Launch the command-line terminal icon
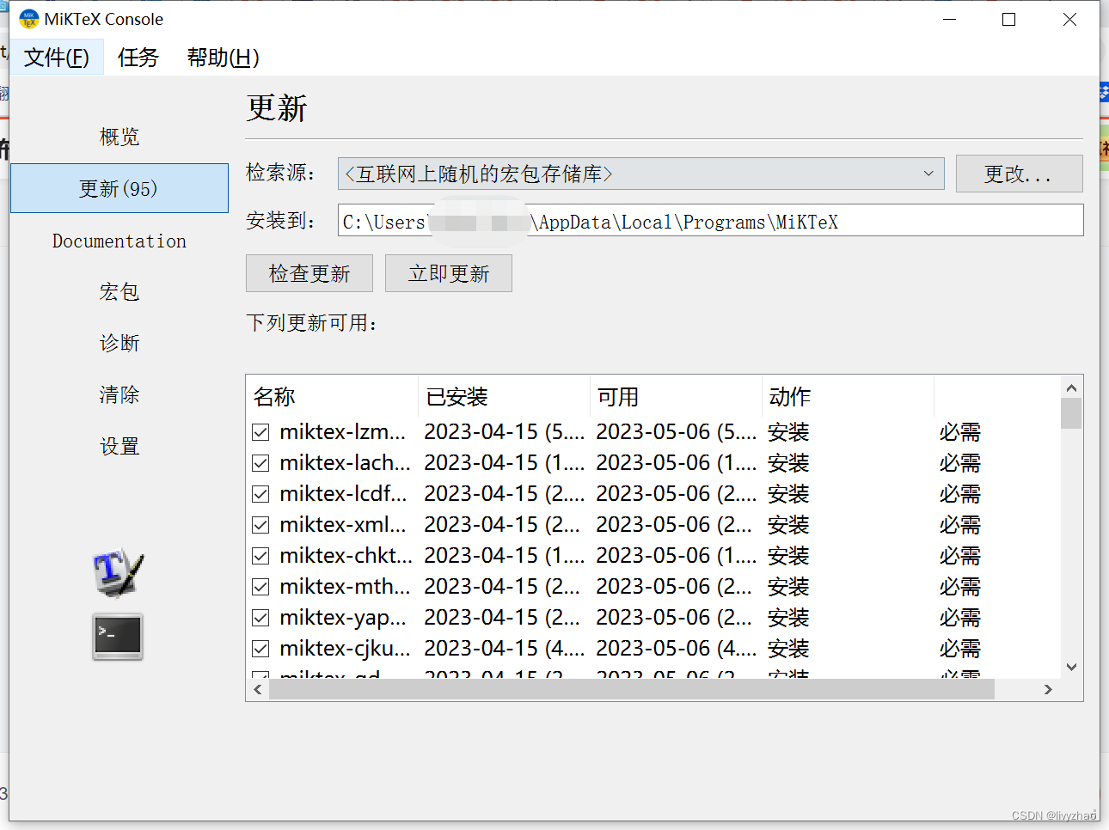 (117, 638)
